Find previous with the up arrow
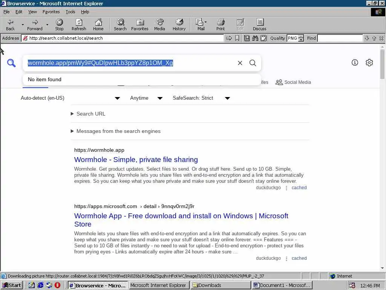Screen dimensions: 386x290 pyautogui.click(x=374, y=38)
